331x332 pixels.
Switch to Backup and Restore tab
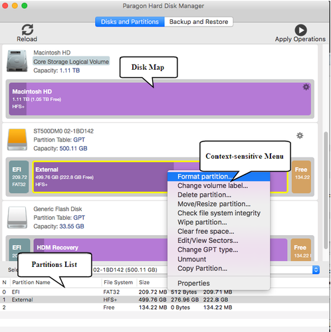pyautogui.click(x=199, y=22)
